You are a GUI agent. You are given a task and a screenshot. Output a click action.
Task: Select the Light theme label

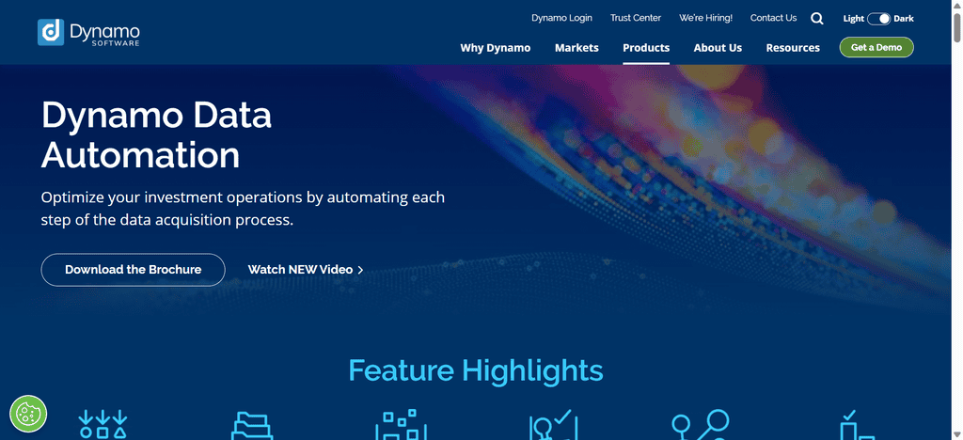tap(854, 19)
